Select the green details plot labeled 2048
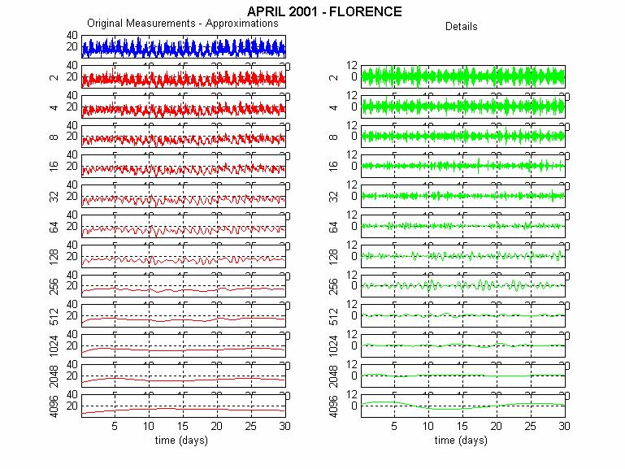625x469 pixels. point(463,376)
